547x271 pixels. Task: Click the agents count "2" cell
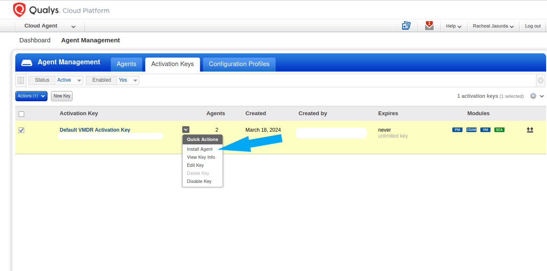coord(217,130)
